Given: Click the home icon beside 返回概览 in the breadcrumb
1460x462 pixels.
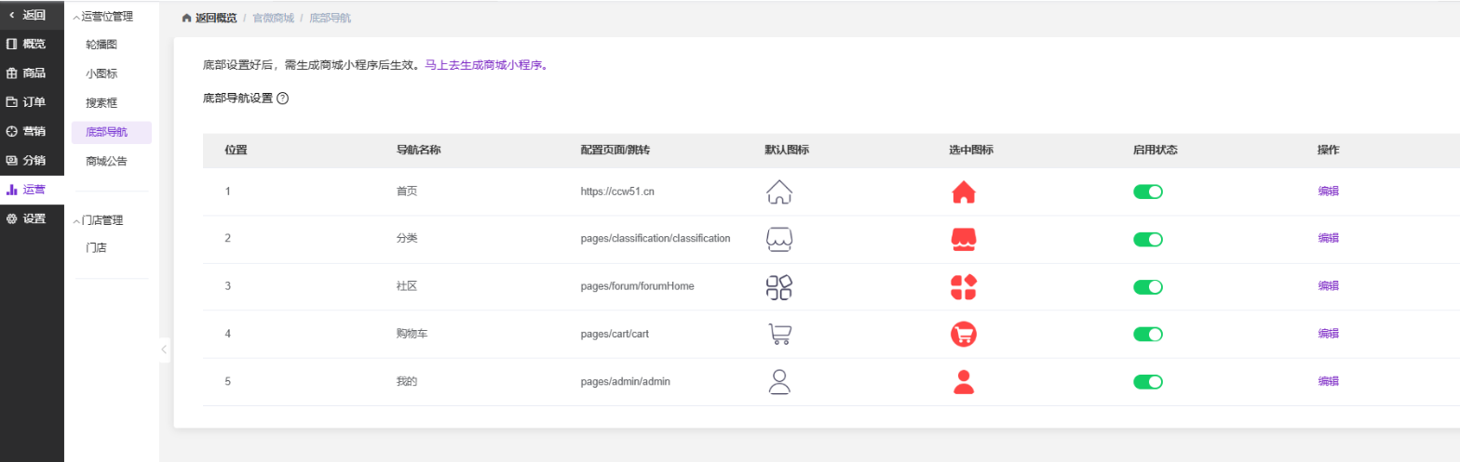Looking at the screenshot, I should (187, 18).
